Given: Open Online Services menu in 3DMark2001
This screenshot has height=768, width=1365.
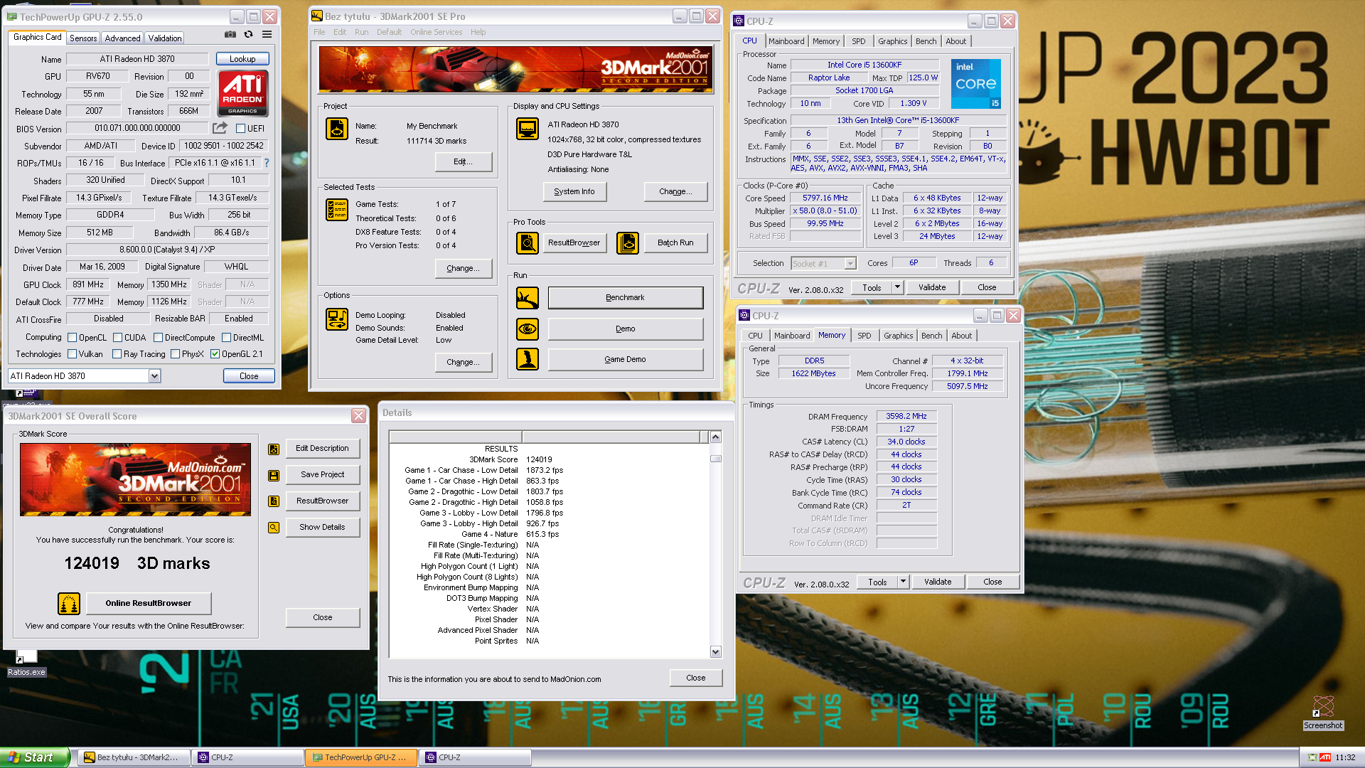Looking at the screenshot, I should (x=436, y=32).
